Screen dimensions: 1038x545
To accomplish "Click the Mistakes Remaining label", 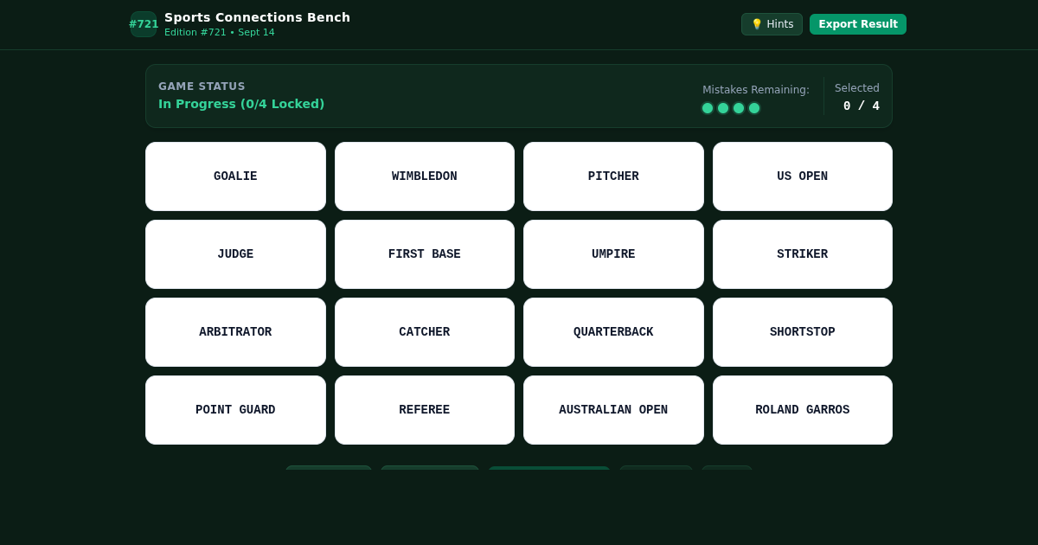I will tap(756, 90).
